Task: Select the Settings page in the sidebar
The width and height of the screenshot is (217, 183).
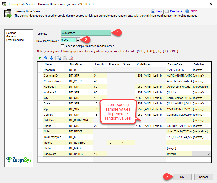Action: click(x=11, y=33)
